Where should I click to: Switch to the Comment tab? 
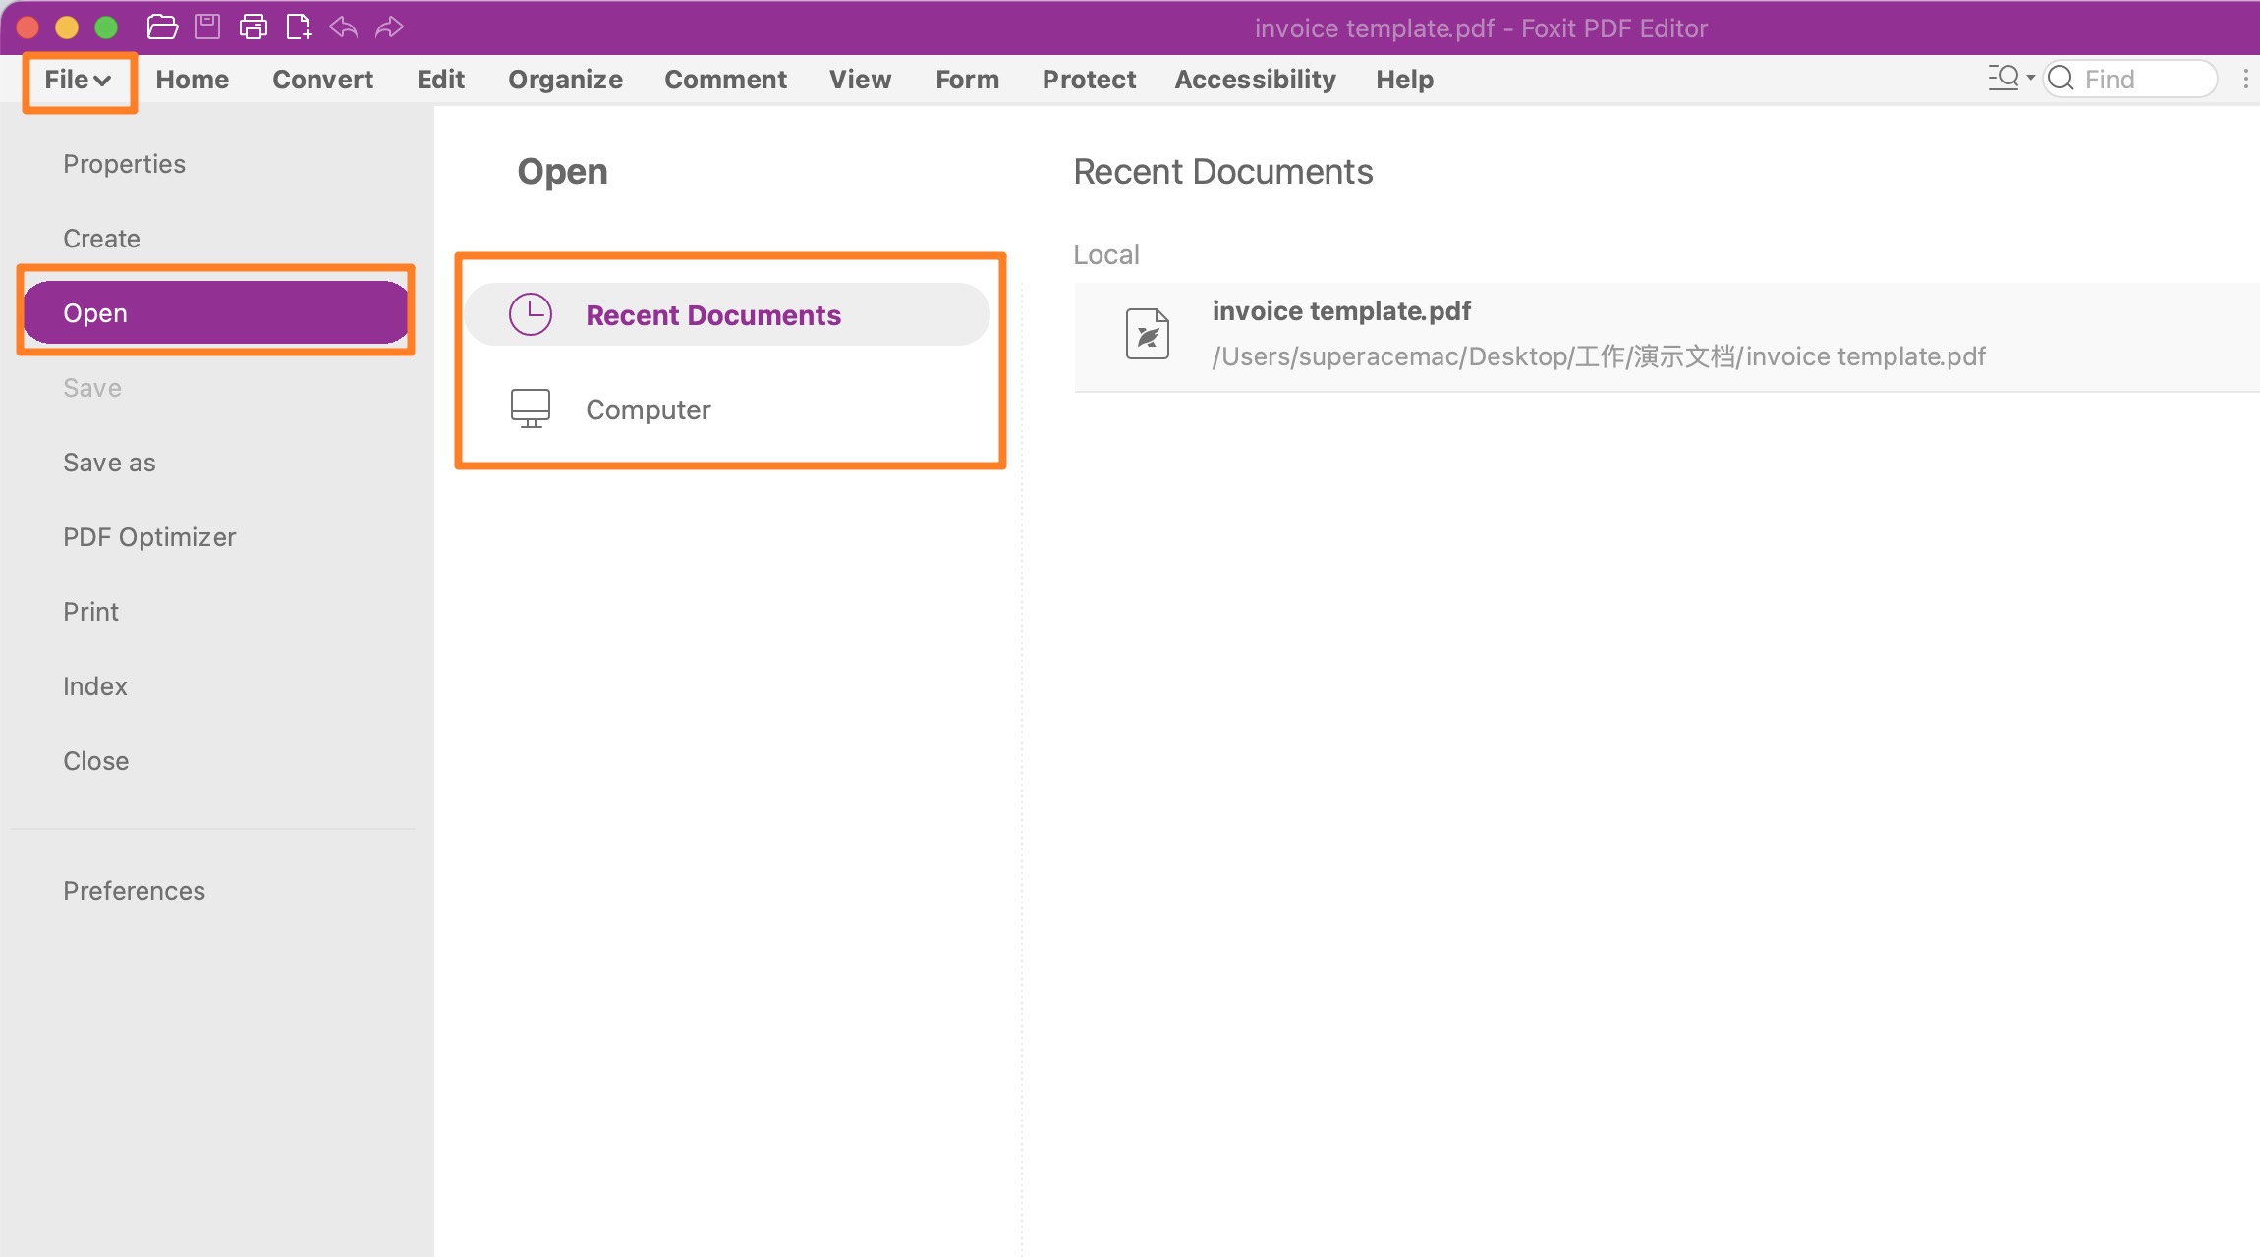pos(725,80)
